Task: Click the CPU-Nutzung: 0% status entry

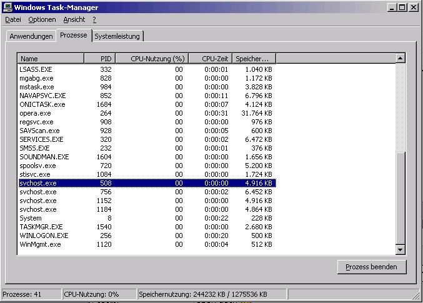Action: 99,294
